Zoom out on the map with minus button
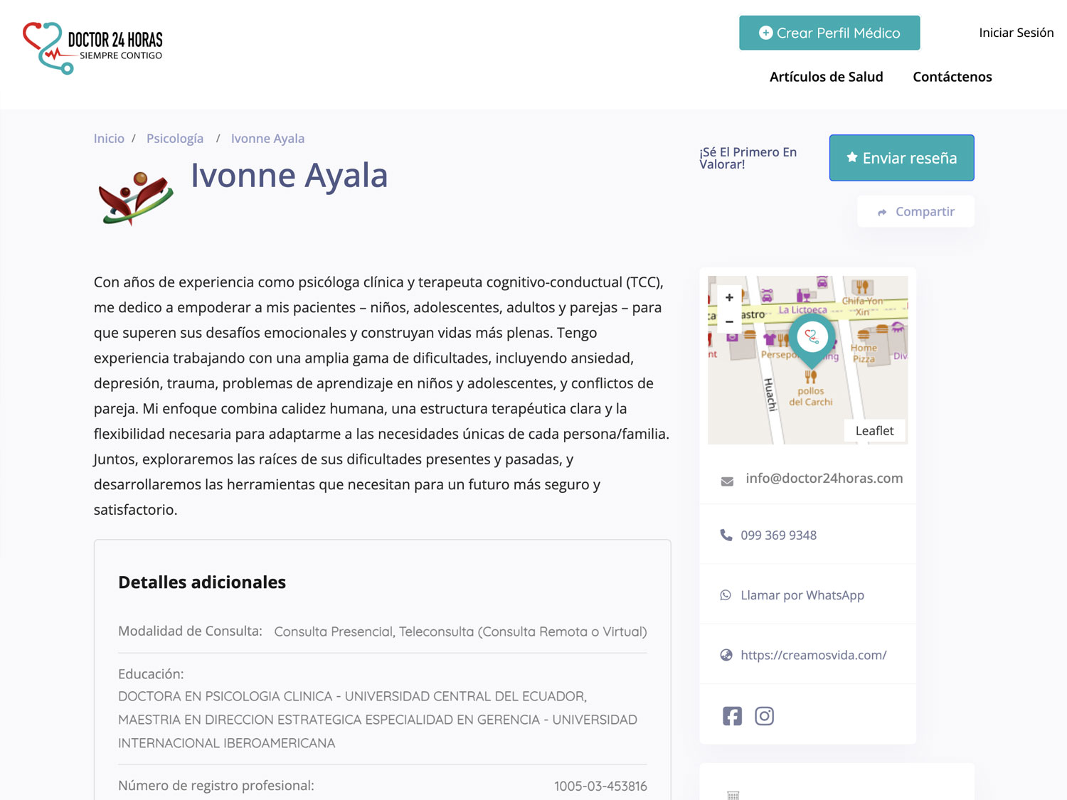The image size is (1067, 800). click(x=729, y=321)
